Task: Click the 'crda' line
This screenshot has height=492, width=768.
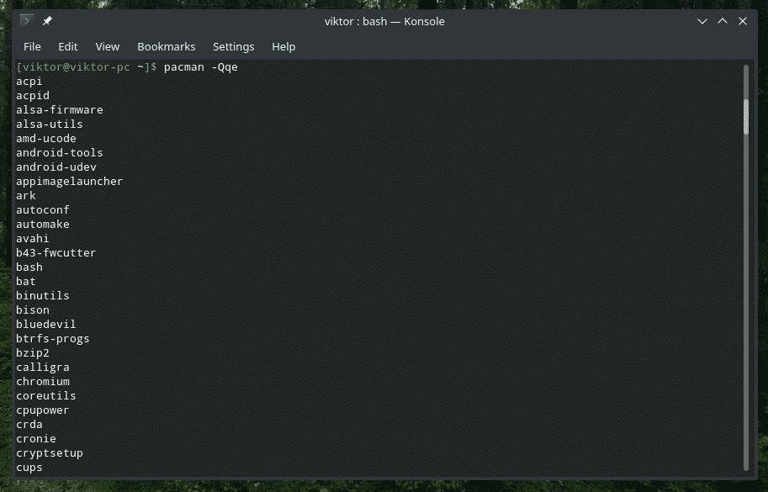Action: click(29, 425)
